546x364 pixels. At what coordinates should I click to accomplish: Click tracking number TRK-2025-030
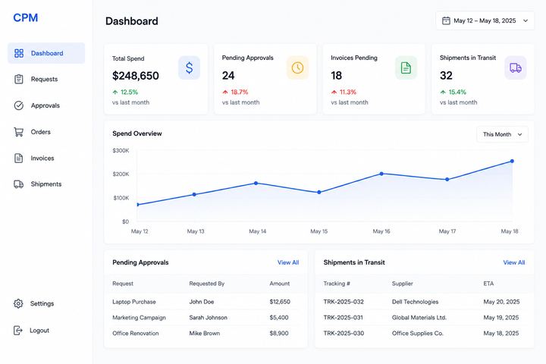[344, 333]
